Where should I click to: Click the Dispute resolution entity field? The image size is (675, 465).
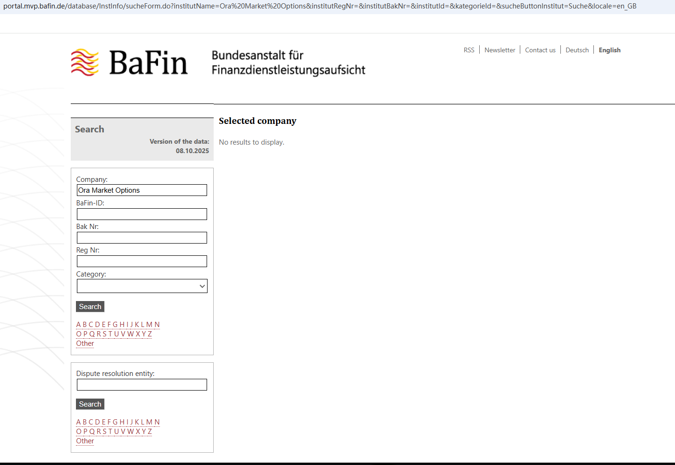[142, 385]
